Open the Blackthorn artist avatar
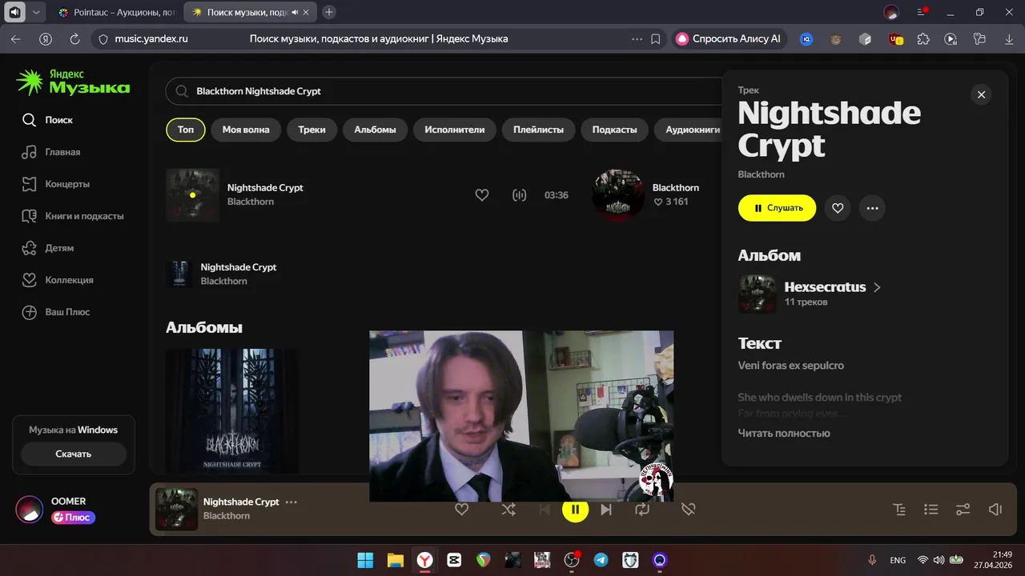This screenshot has width=1025, height=576. click(x=618, y=194)
